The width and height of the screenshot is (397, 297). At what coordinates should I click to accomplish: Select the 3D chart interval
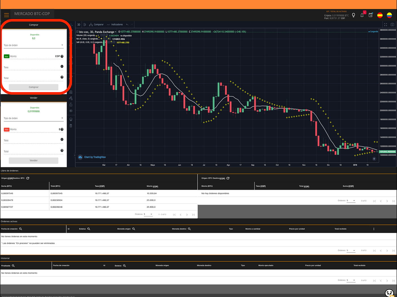coord(79,25)
